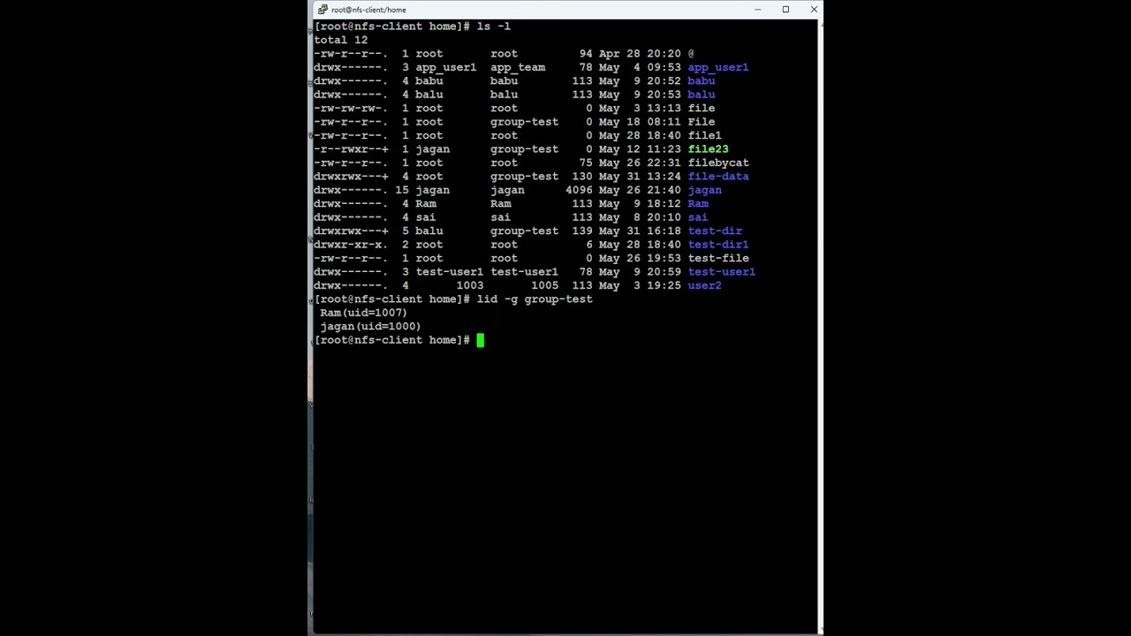Click permissions '-r--rwxr--+' of file23

pos(351,149)
